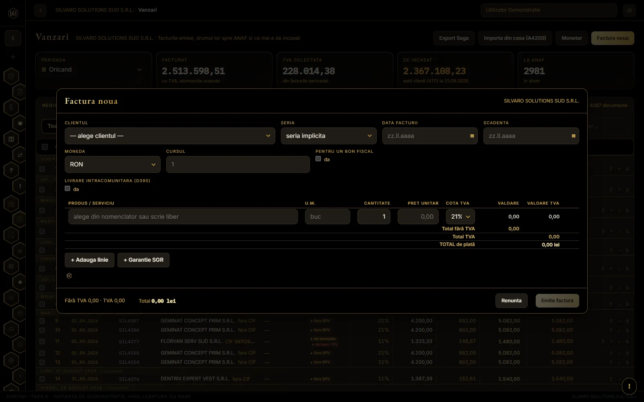Click the Kontah logo icon in sidebar

pos(13,13)
